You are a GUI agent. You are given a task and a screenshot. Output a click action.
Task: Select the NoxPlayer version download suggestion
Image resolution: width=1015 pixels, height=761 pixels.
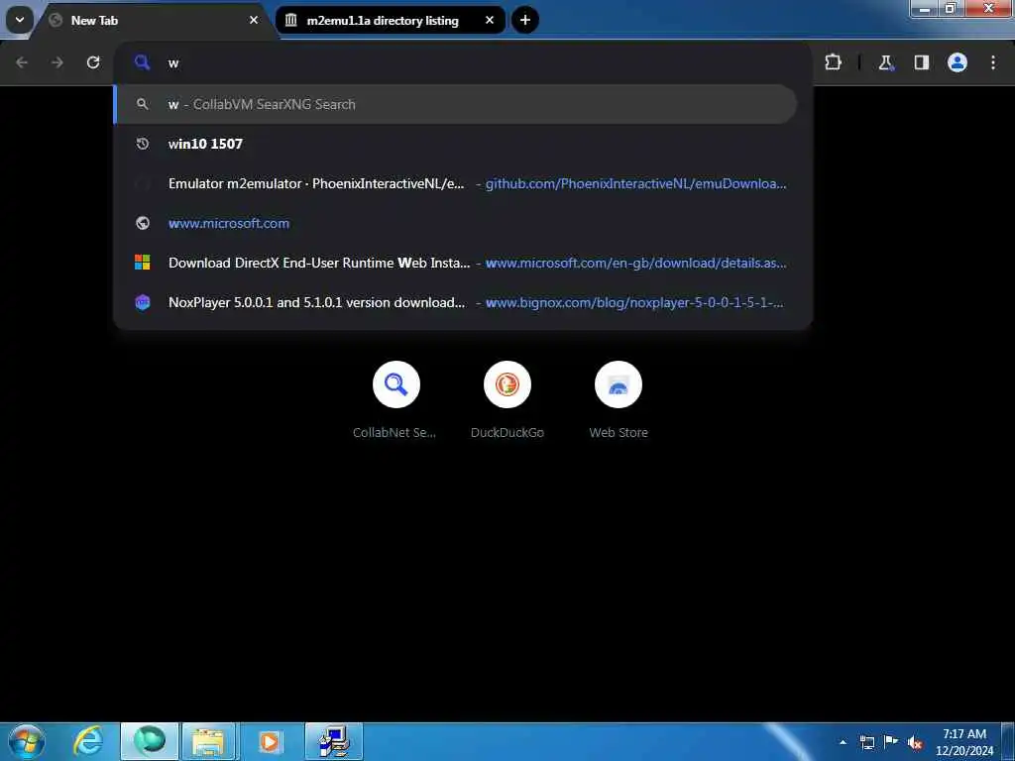pos(456,302)
